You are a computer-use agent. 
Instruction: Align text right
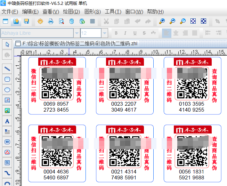tap(185, 33)
